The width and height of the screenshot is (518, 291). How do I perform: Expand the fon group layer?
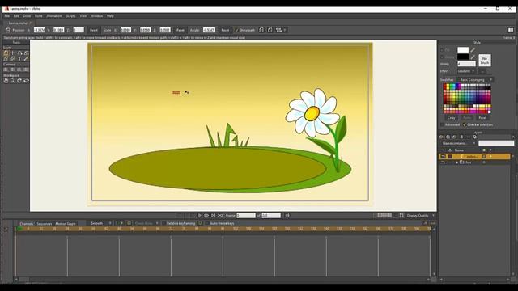[x=456, y=162]
